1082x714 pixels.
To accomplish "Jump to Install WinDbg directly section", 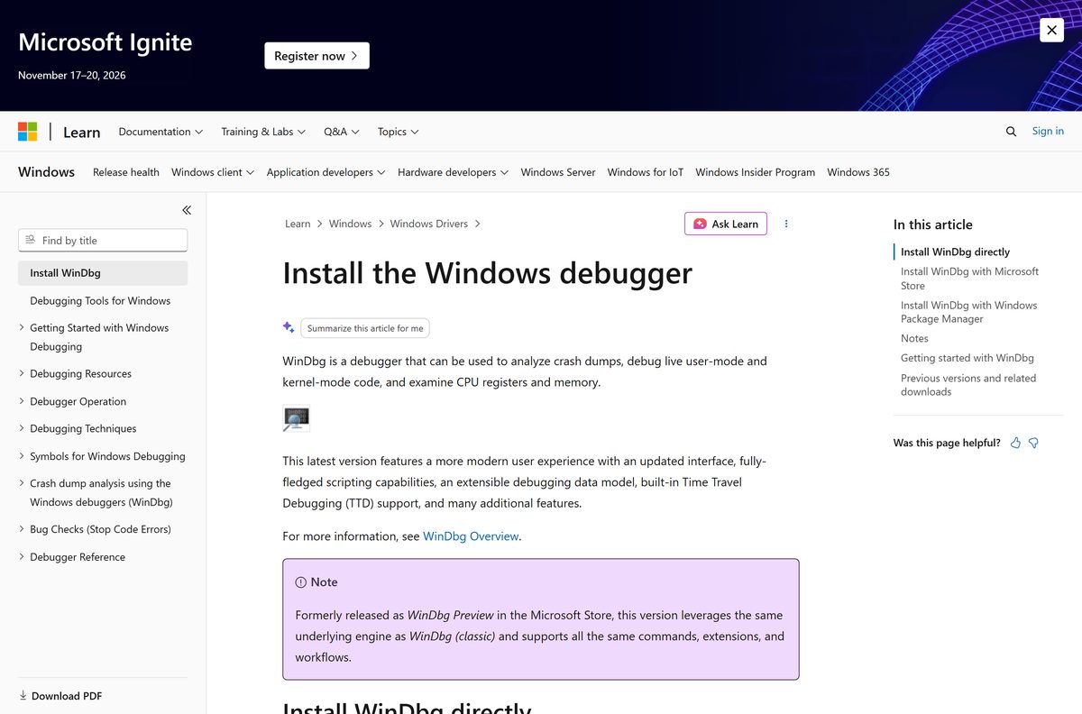I will pyautogui.click(x=955, y=252).
